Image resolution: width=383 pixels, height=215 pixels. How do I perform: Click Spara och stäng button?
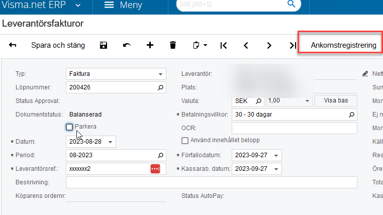58,45
